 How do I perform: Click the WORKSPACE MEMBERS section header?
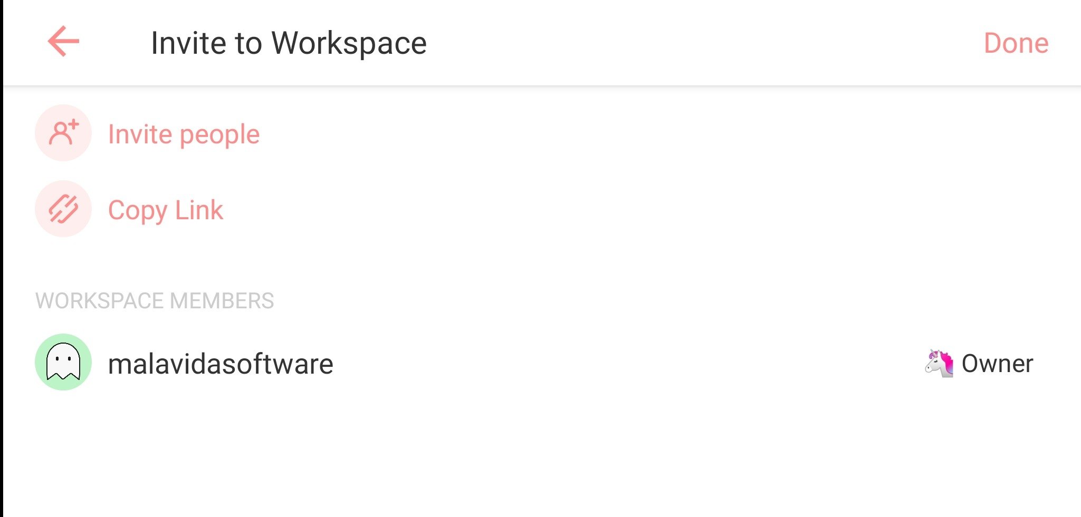coord(155,301)
